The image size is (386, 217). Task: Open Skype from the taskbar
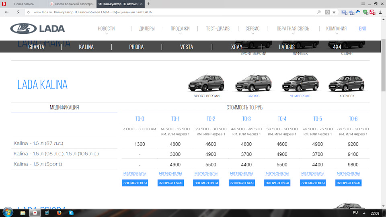71,213
